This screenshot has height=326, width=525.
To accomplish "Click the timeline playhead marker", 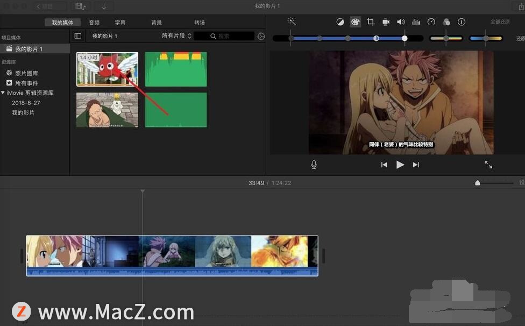I will pyautogui.click(x=143, y=191).
